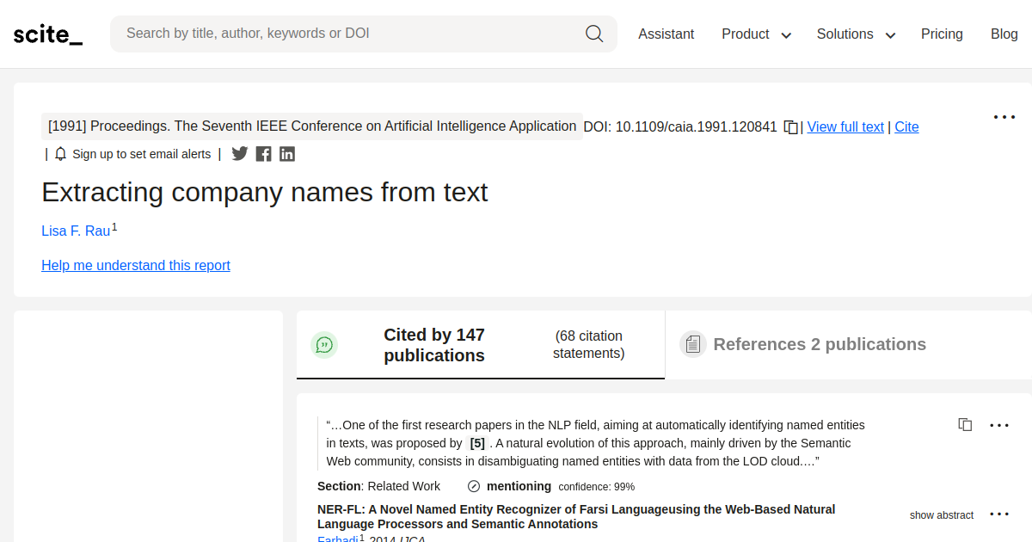
Task: Share the report on Facebook
Action: [263, 153]
